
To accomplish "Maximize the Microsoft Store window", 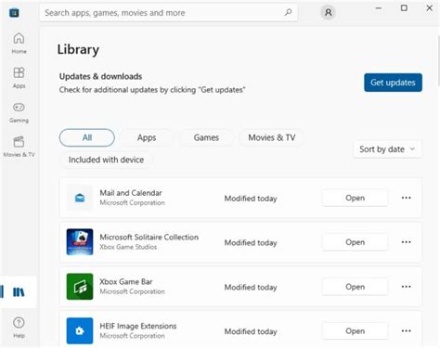I will pos(404,8).
